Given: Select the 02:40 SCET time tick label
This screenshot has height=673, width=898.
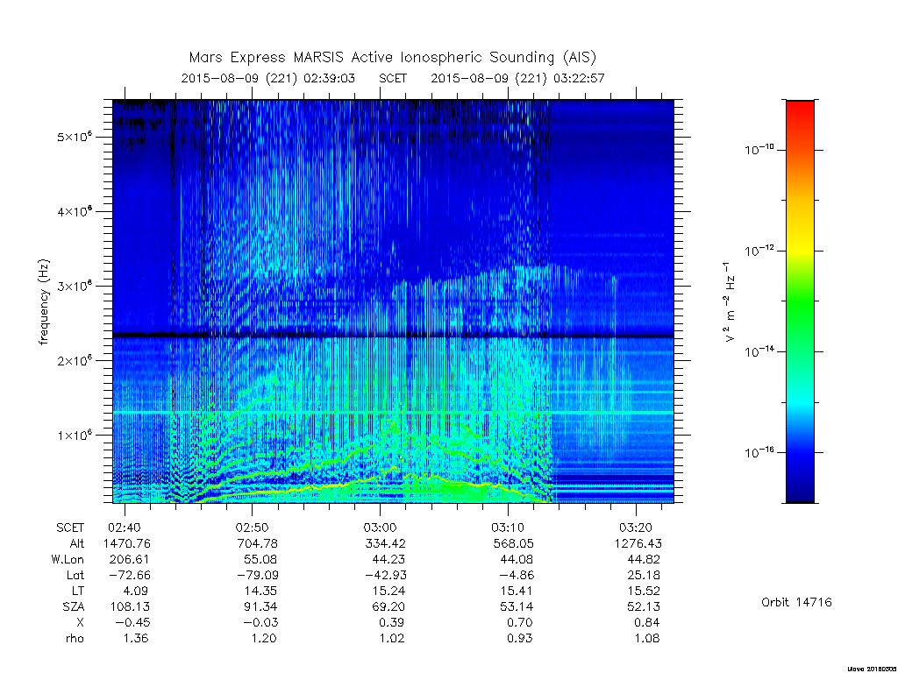Looking at the screenshot, I should pyautogui.click(x=125, y=528).
